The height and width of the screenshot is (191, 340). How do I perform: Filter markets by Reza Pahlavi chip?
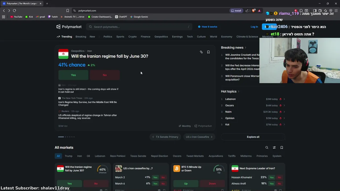[118, 156]
